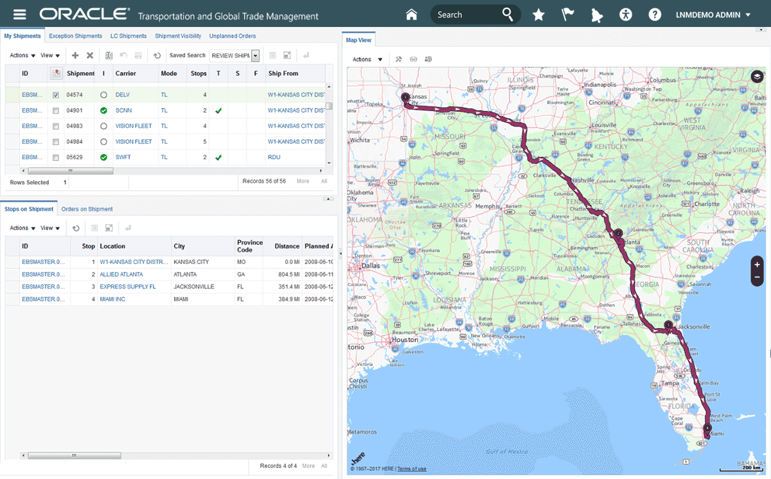
Task: Click in the header Search field
Action: [466, 15]
